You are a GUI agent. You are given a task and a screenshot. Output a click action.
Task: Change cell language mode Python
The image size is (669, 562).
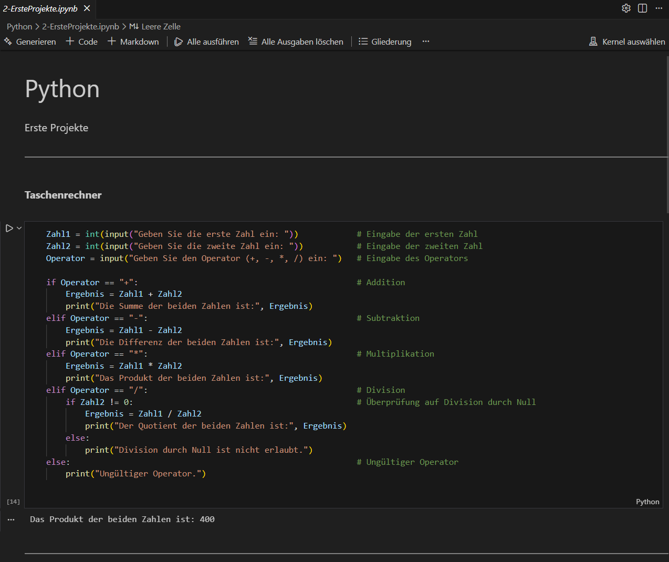click(x=647, y=502)
